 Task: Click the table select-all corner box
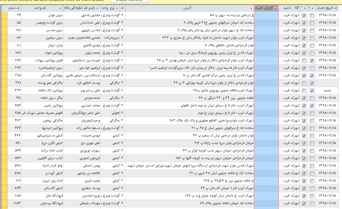[x=4, y=8]
